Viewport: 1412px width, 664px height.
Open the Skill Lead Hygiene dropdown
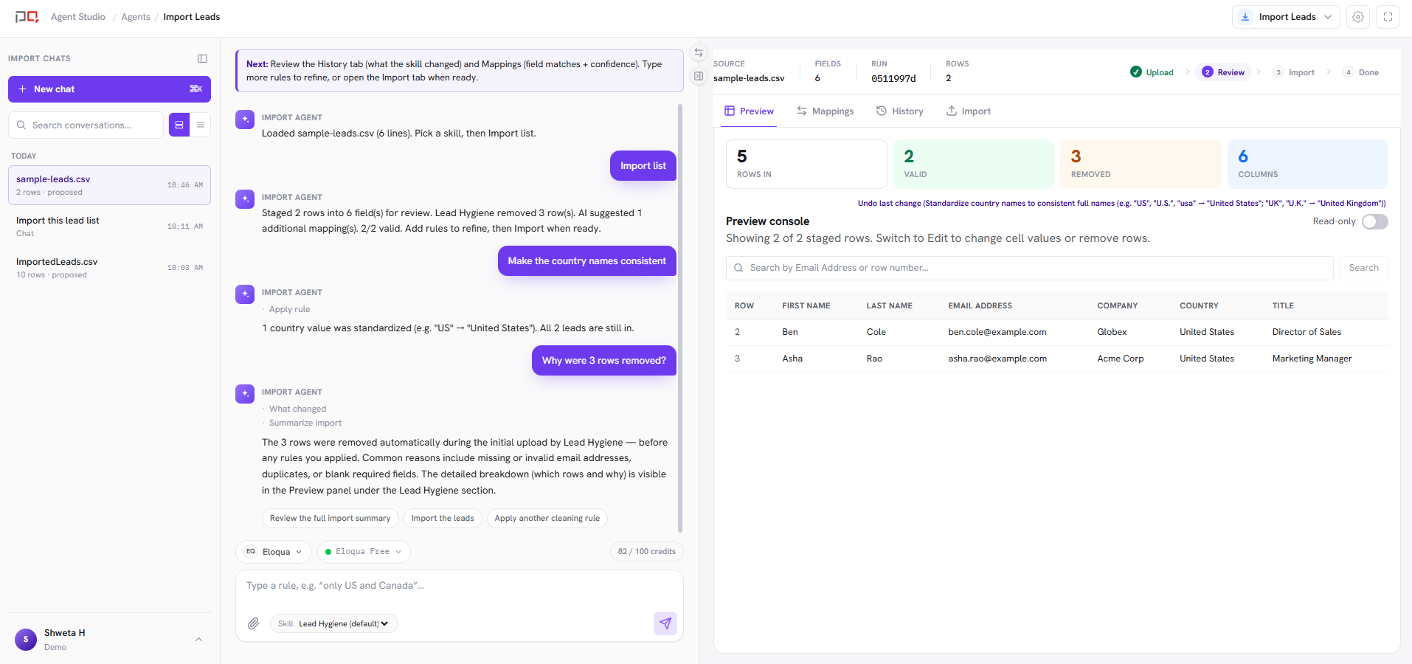[334, 623]
